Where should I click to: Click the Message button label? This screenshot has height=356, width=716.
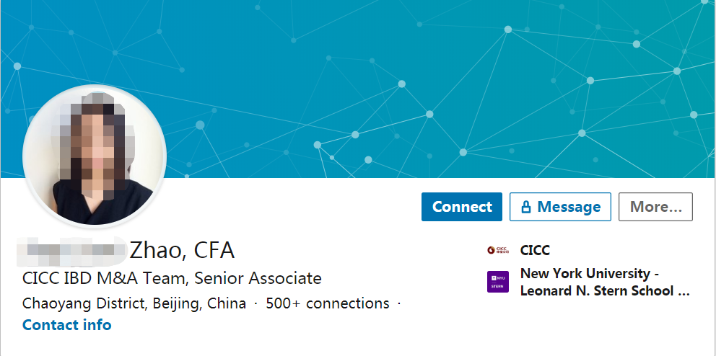pyautogui.click(x=569, y=207)
